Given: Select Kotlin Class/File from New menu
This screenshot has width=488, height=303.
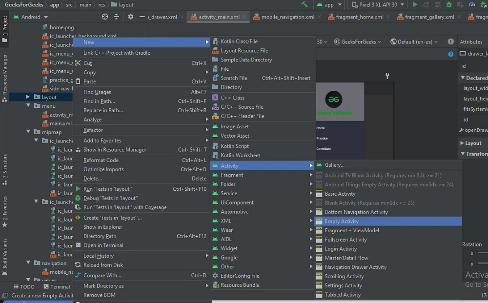Looking at the screenshot, I should (263, 41).
